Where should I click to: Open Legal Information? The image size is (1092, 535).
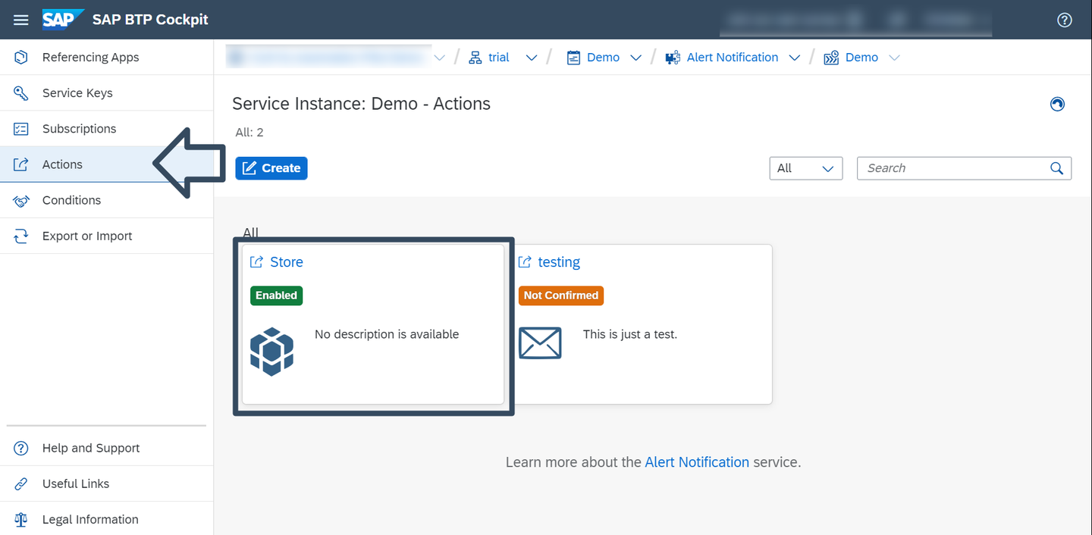(106, 519)
